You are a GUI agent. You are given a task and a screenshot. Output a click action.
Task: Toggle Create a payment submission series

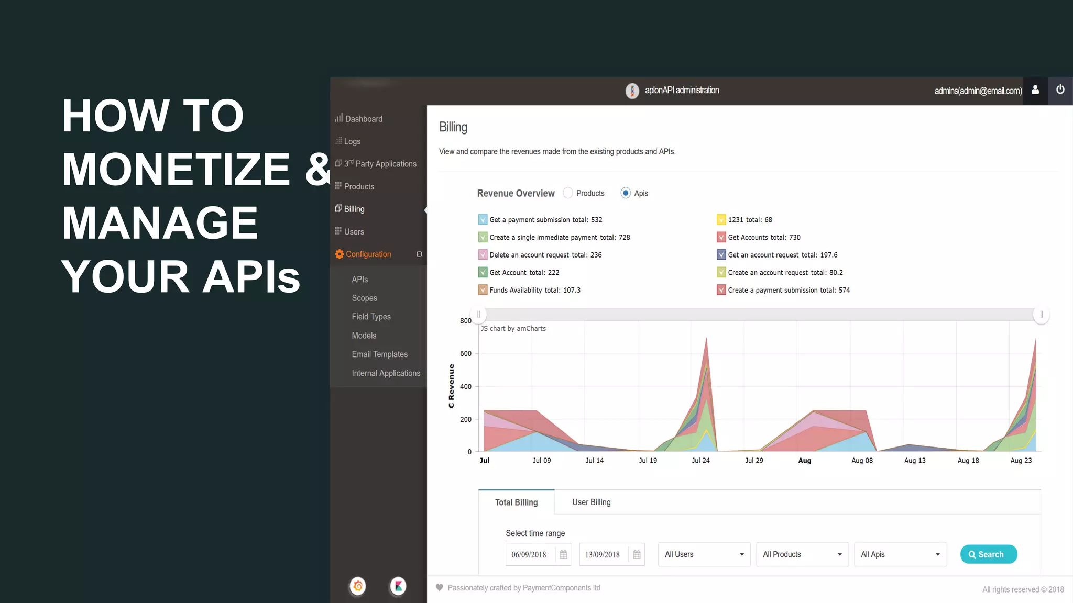pyautogui.click(x=721, y=290)
